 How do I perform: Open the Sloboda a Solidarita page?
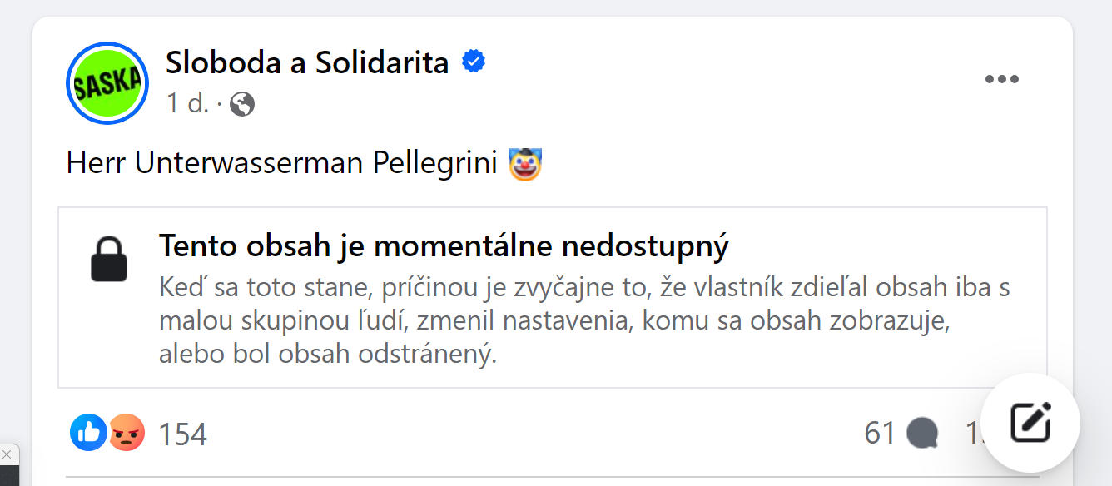[307, 62]
